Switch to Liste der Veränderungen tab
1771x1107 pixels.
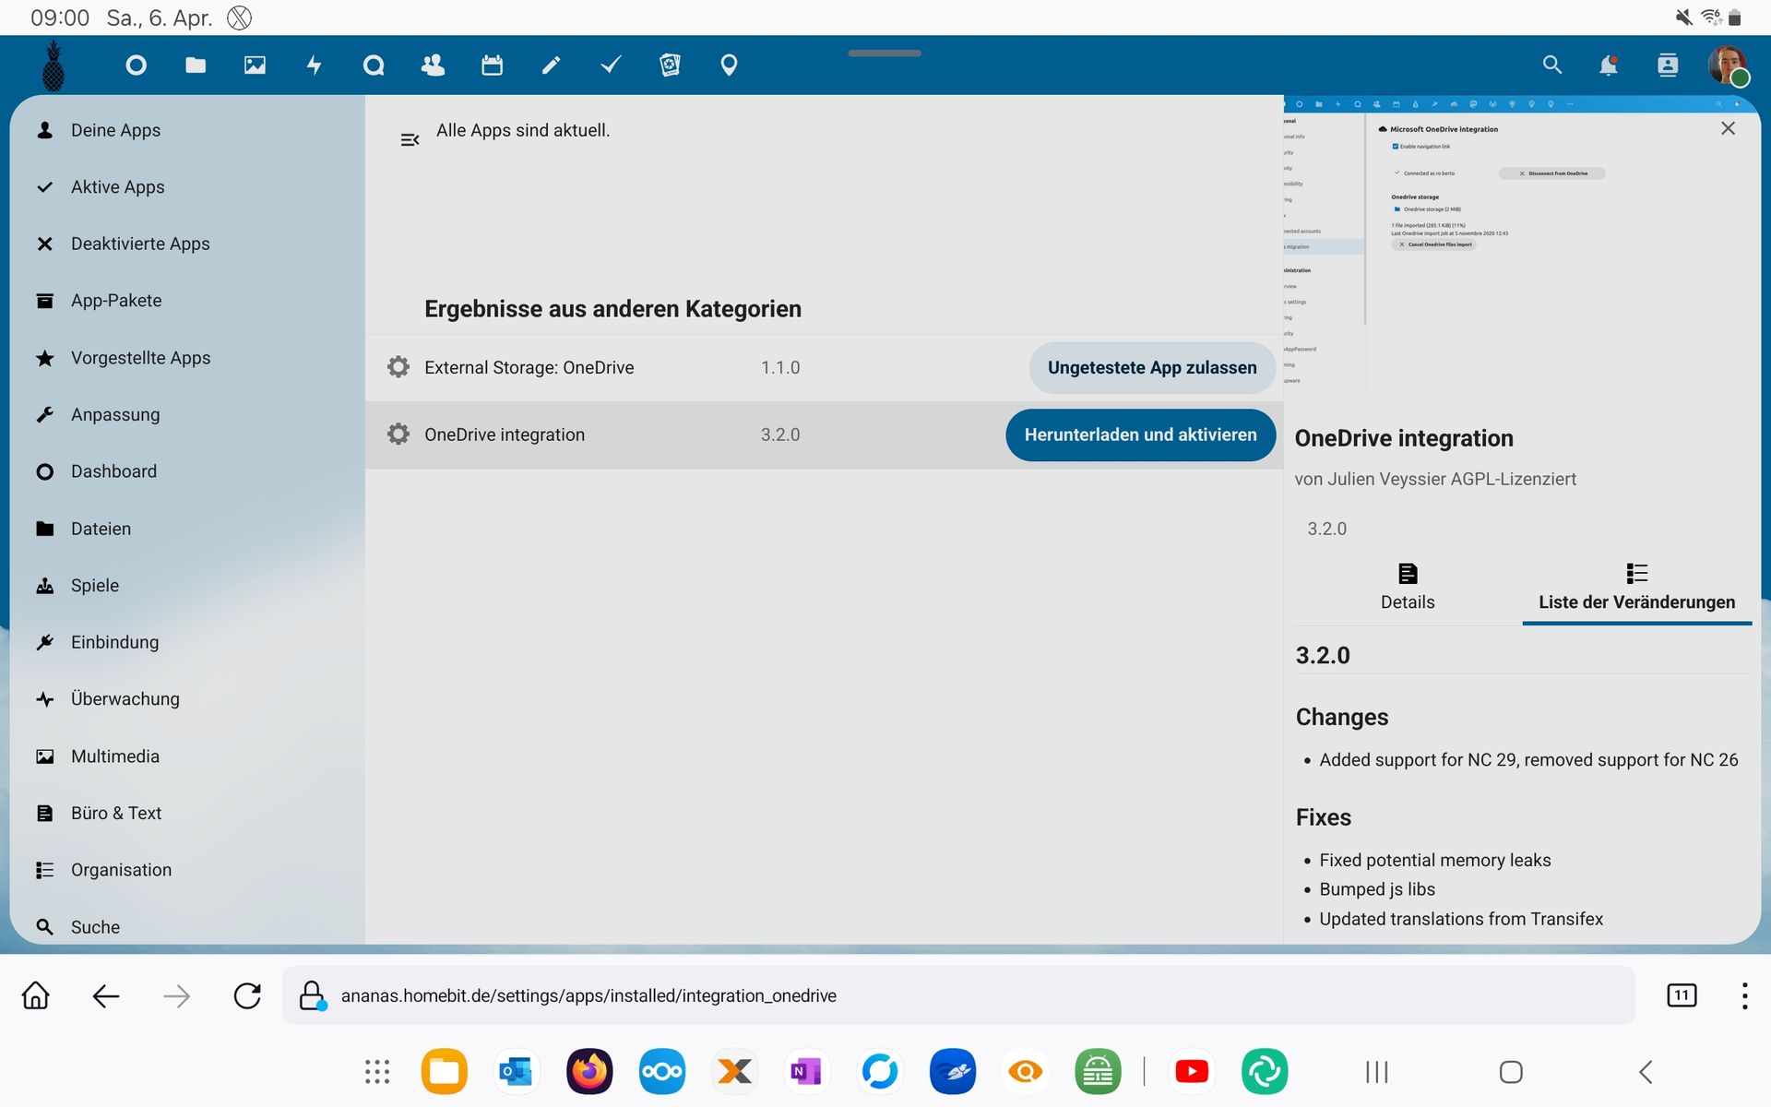tap(1636, 588)
